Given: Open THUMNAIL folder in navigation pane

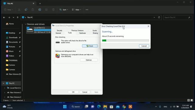Looking at the screenshot, I should tap(13, 61).
